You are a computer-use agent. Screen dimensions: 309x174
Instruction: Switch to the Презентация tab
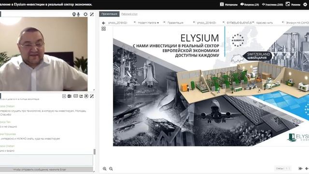109,14
